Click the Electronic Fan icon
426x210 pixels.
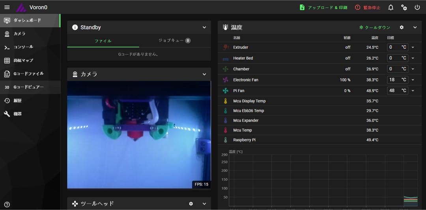[x=226, y=80]
